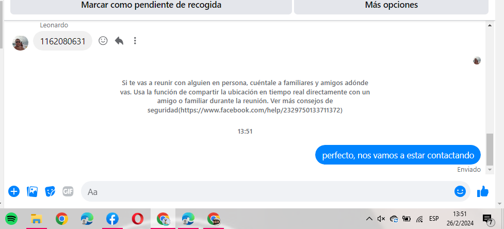Click the chat scrollbar up arrow
This screenshot has height=229, width=504.
coord(490,25)
